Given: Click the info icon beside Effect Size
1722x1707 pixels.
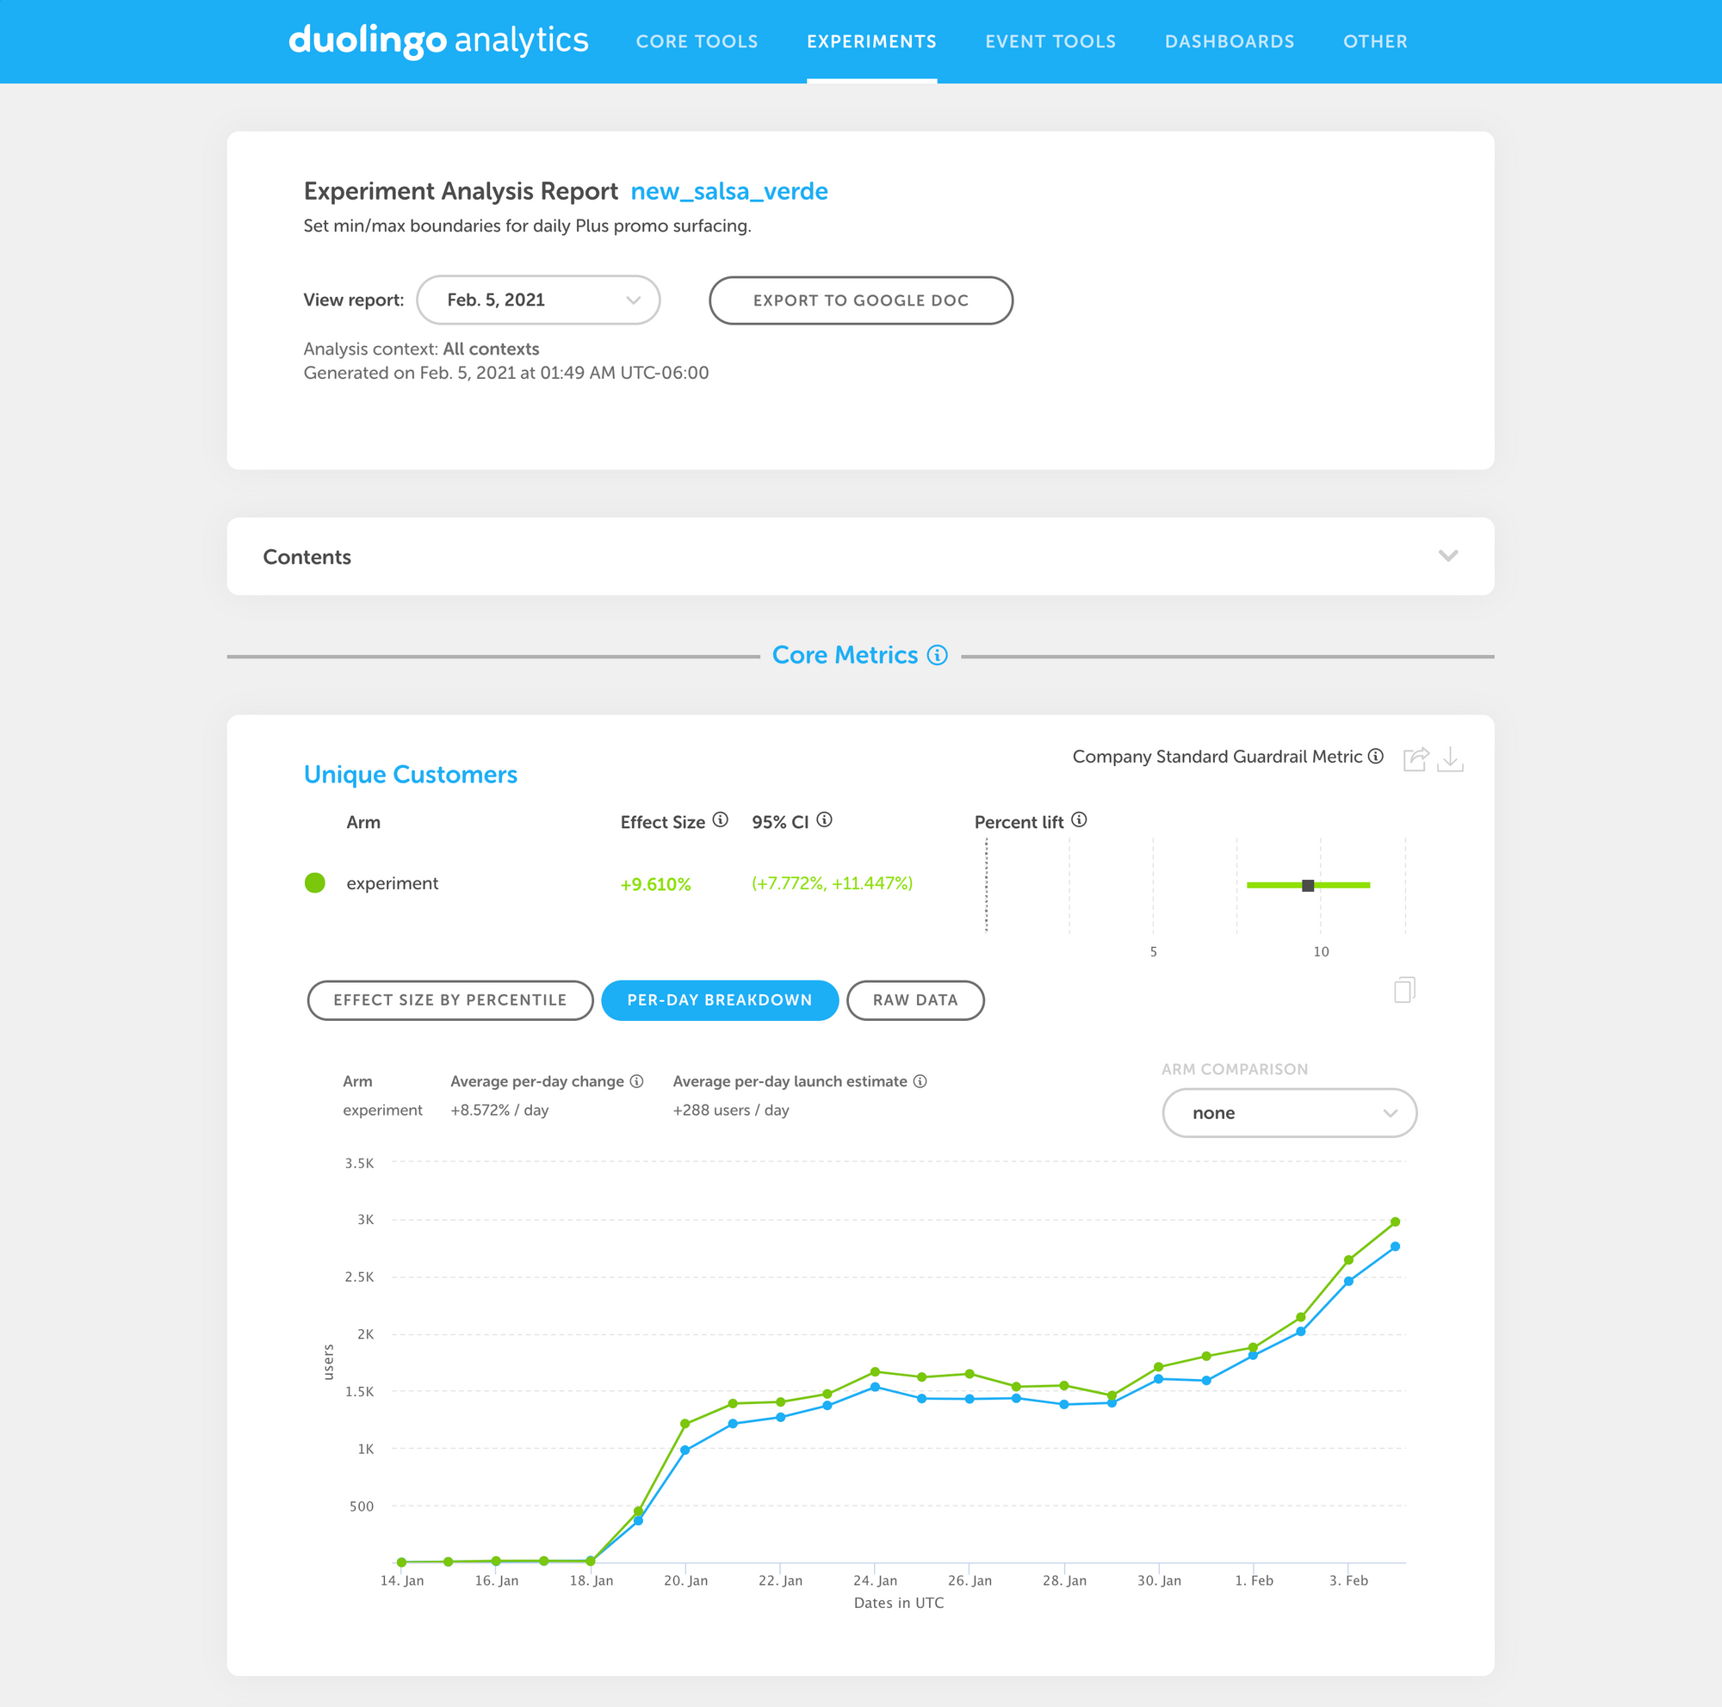Looking at the screenshot, I should 720,819.
